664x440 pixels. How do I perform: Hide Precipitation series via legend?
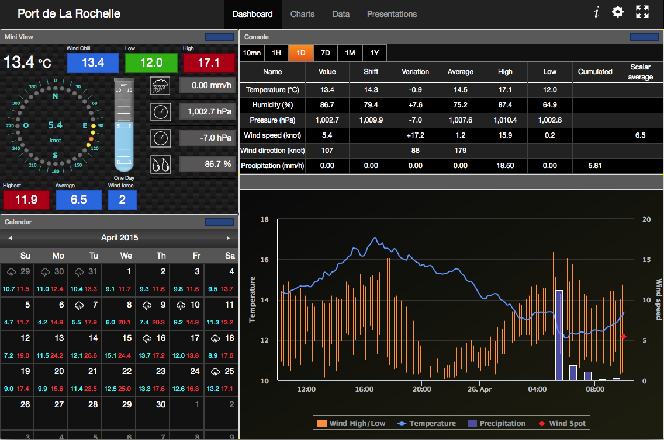pyautogui.click(x=496, y=424)
